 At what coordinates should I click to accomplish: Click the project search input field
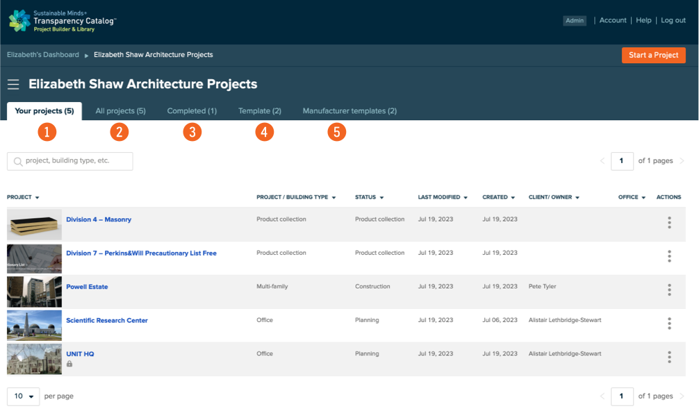70,161
